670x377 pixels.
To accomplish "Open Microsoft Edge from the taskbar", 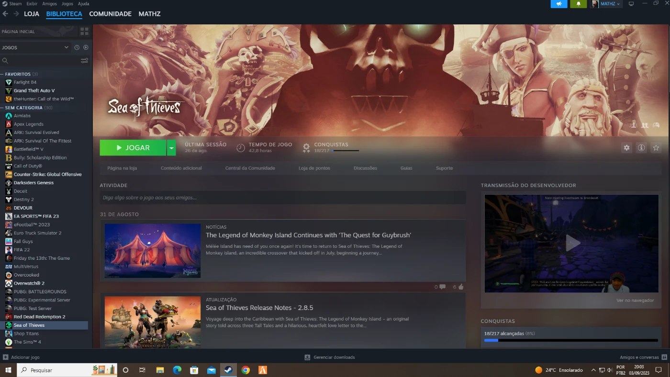I will [177, 370].
